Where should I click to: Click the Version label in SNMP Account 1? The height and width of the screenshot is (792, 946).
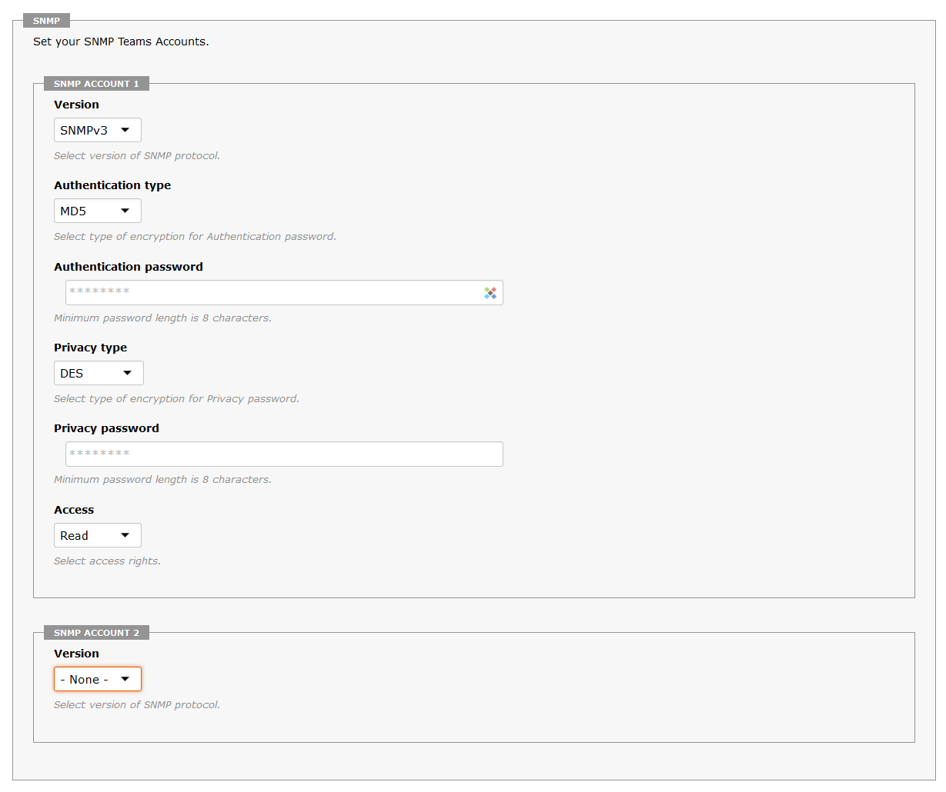pyautogui.click(x=76, y=105)
